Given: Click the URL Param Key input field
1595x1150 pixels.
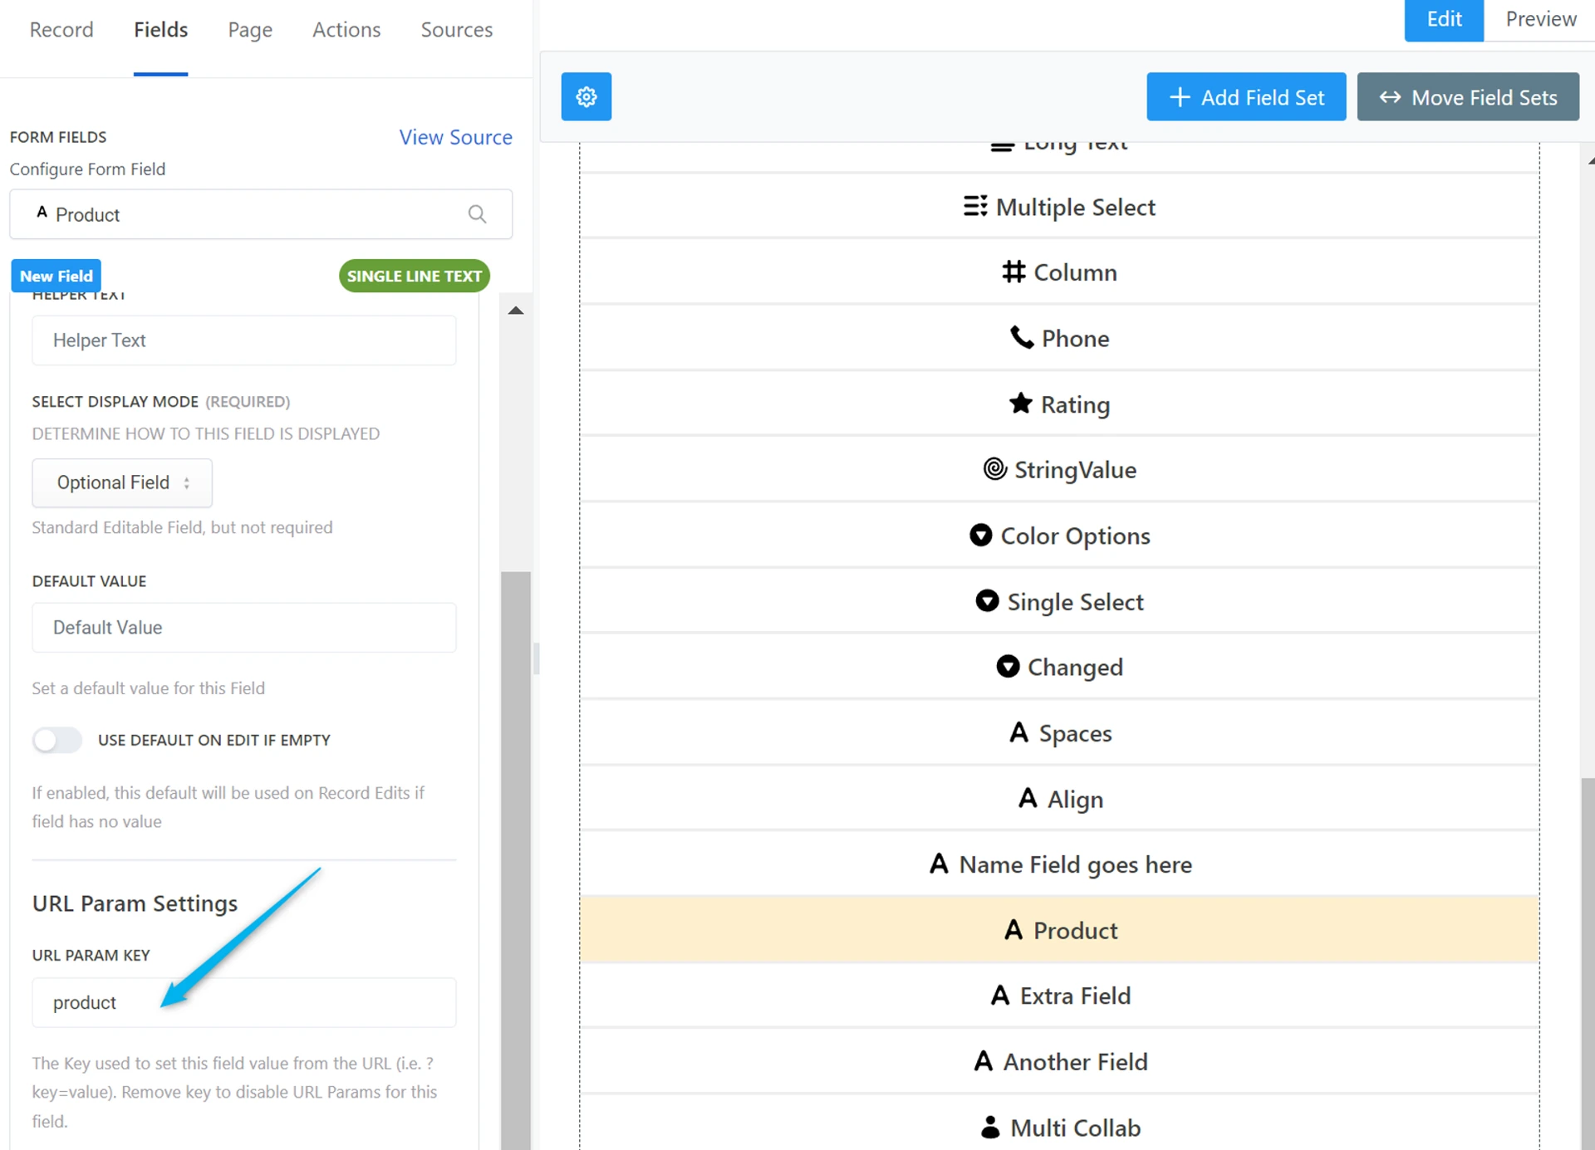Looking at the screenshot, I should click(243, 1002).
